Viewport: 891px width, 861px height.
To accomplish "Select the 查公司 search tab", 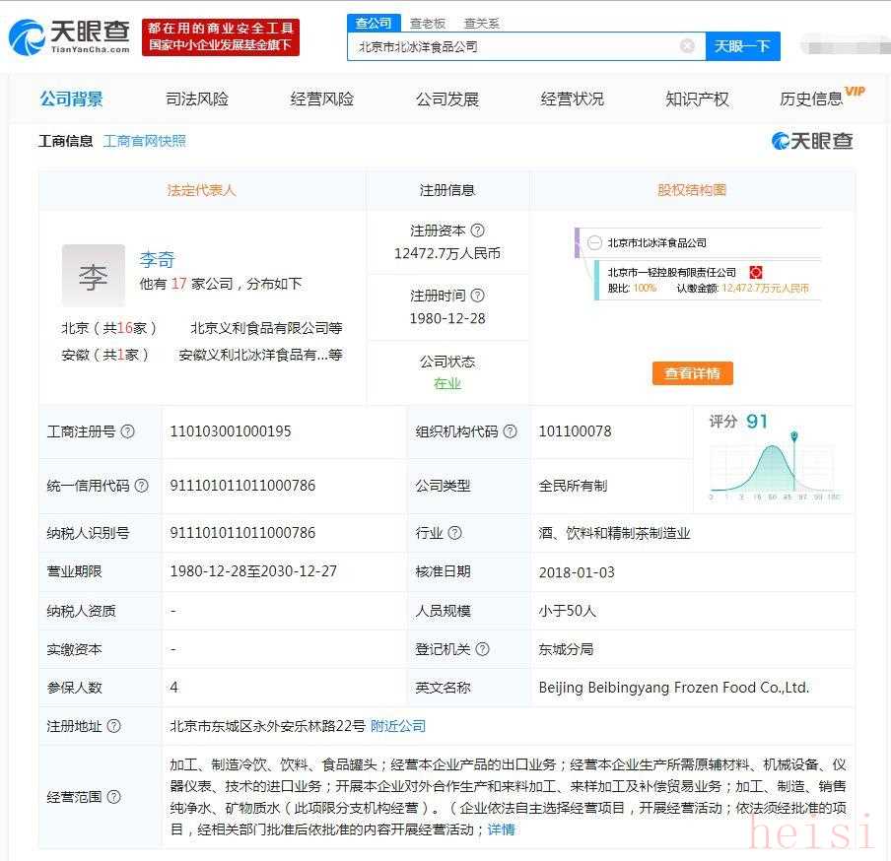I will pyautogui.click(x=374, y=24).
